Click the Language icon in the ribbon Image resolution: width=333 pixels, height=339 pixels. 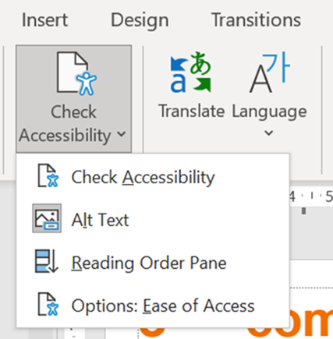[269, 72]
